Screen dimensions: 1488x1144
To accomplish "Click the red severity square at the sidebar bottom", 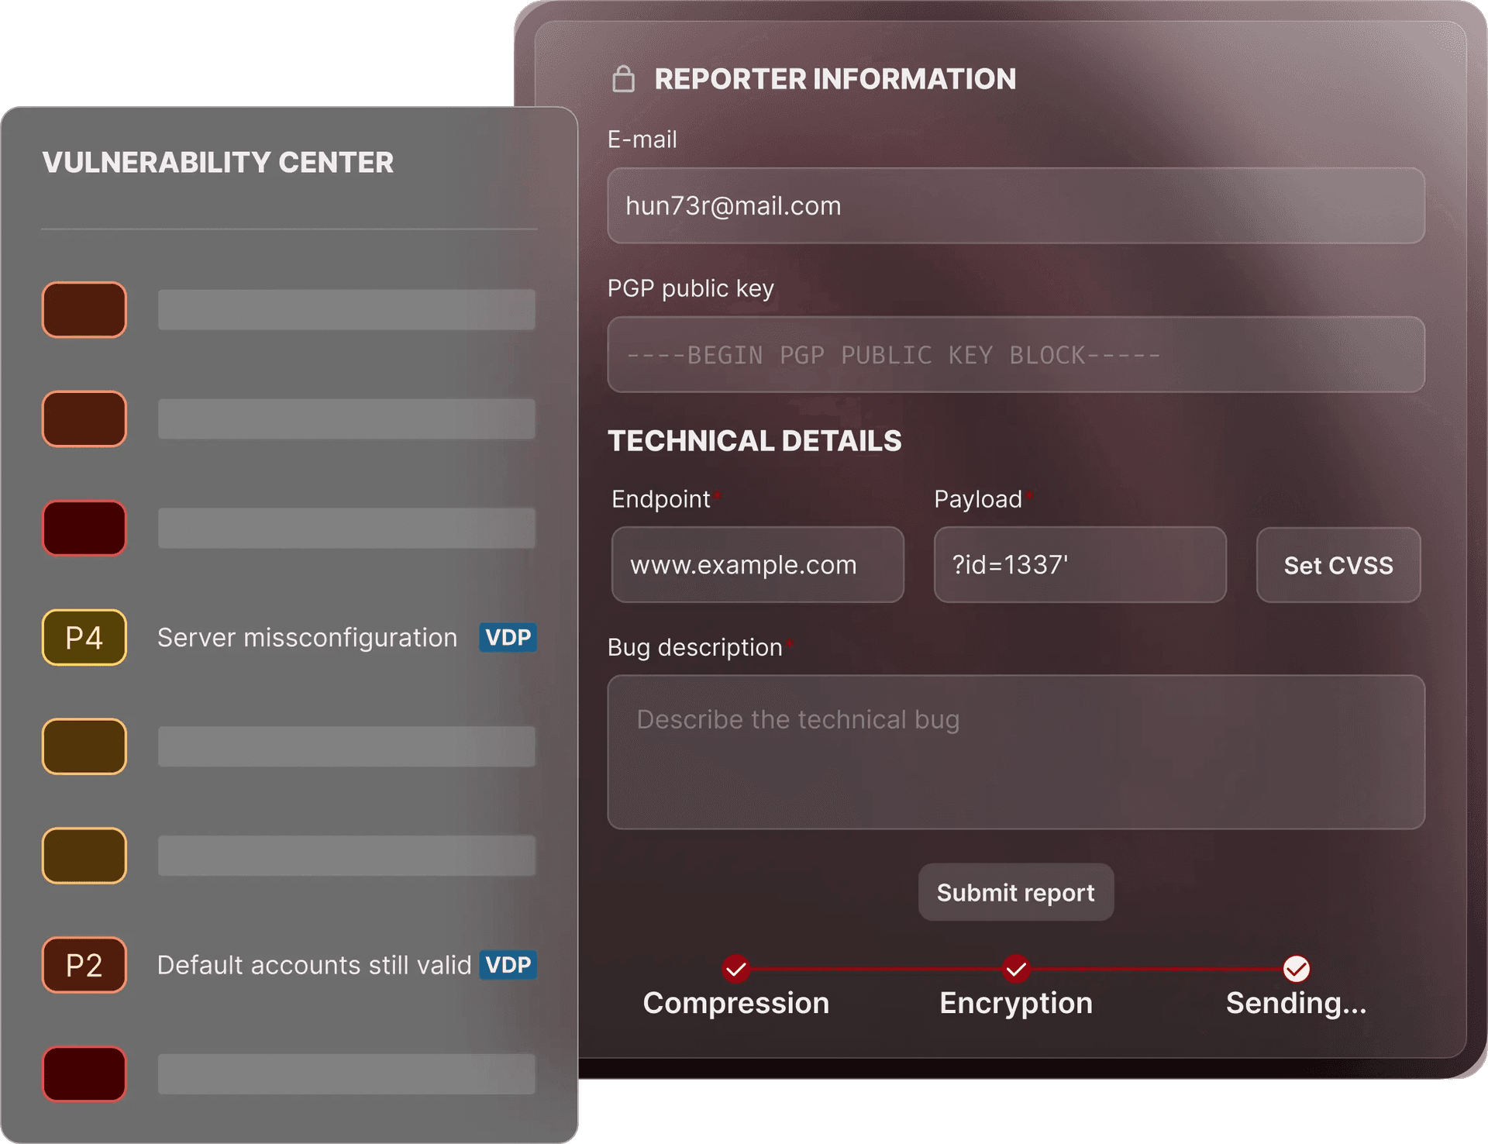I will (84, 1074).
